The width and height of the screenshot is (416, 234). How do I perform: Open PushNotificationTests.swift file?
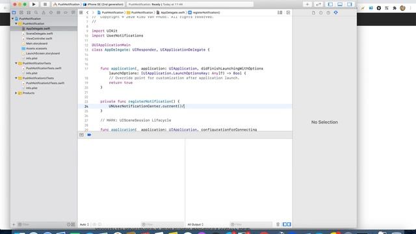pyautogui.click(x=44, y=68)
